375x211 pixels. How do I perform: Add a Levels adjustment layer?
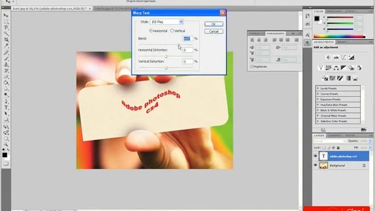(336, 57)
